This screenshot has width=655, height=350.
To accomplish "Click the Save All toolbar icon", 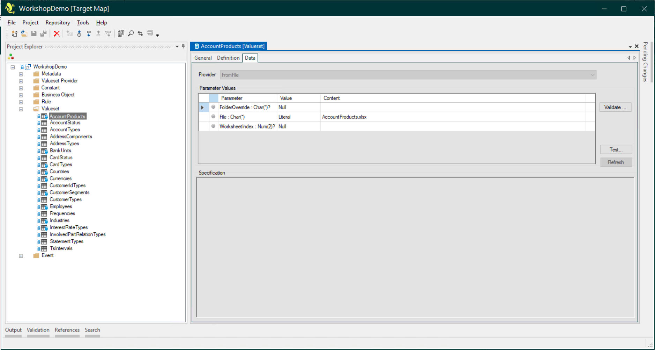I will [x=44, y=34].
